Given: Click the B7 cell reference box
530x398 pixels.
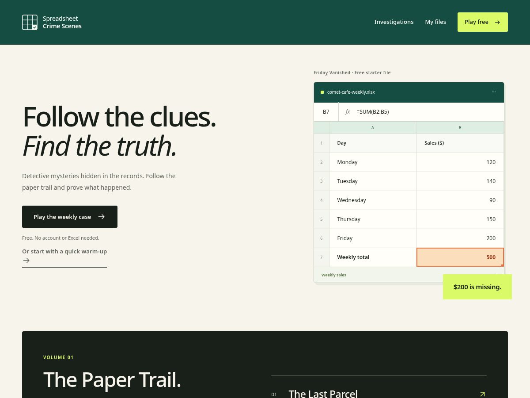Looking at the screenshot, I should [326, 112].
